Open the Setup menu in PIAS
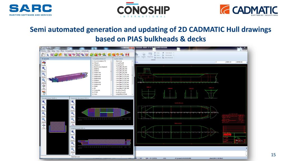This screenshot has height=161, width=287. [53, 51]
